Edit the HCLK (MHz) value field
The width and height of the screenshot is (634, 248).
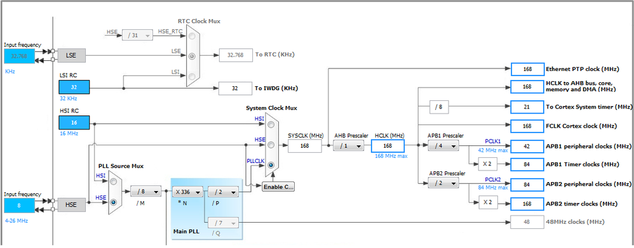(x=388, y=146)
